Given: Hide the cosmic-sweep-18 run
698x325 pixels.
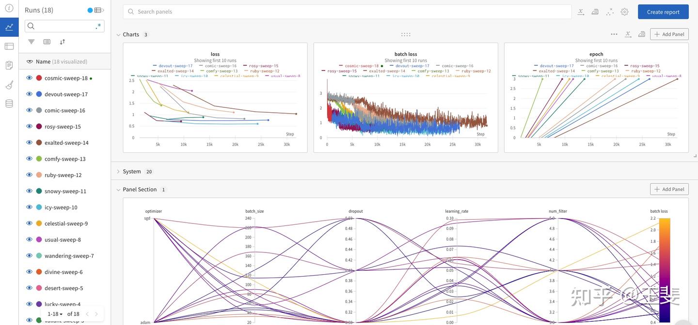Looking at the screenshot, I should pyautogui.click(x=29, y=78).
